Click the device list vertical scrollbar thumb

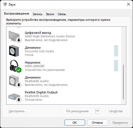point(123,82)
